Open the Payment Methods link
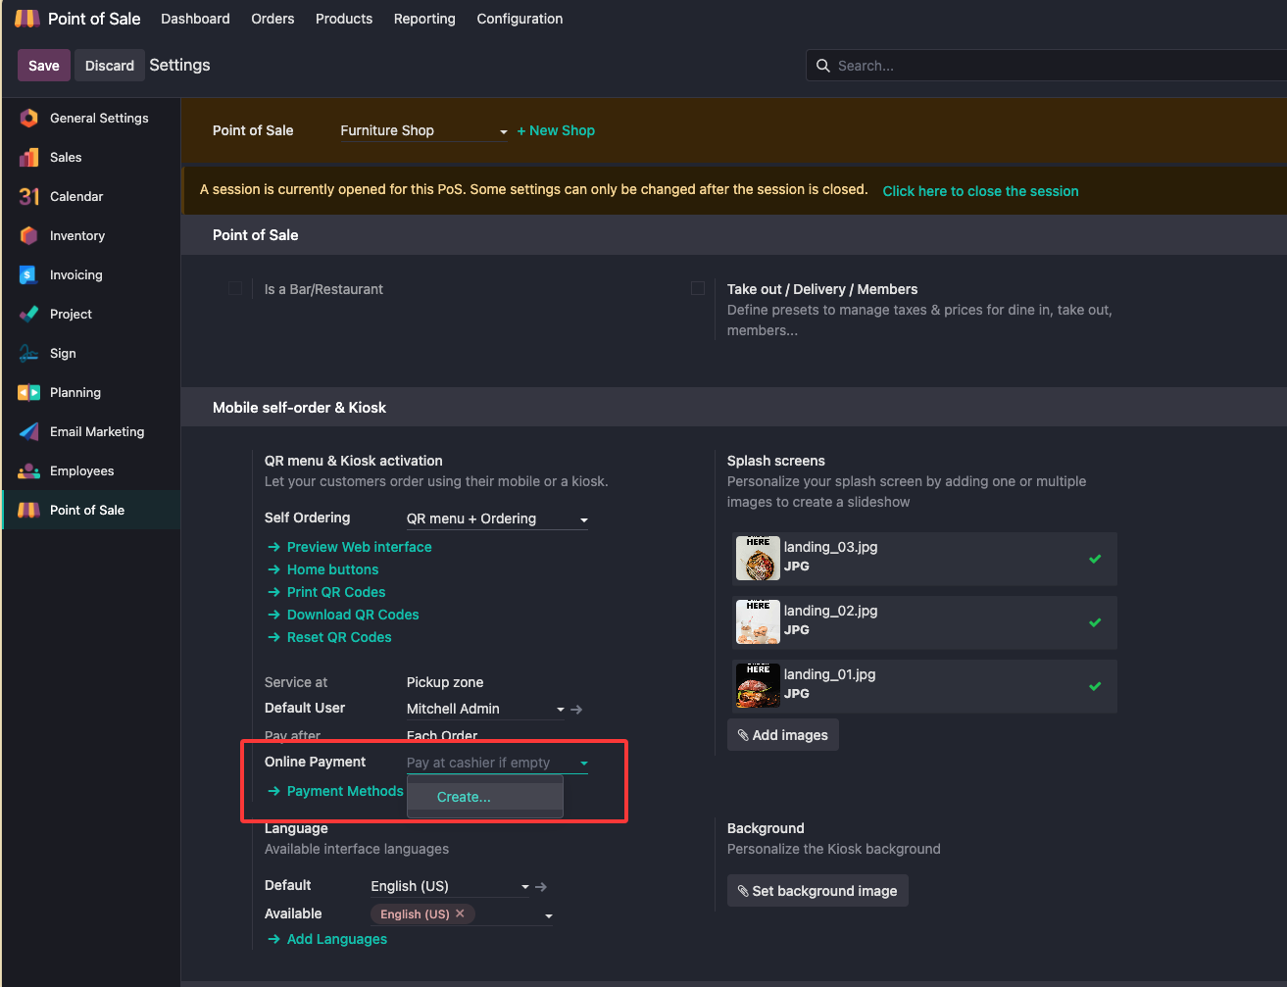1287x987 pixels. pos(345,791)
